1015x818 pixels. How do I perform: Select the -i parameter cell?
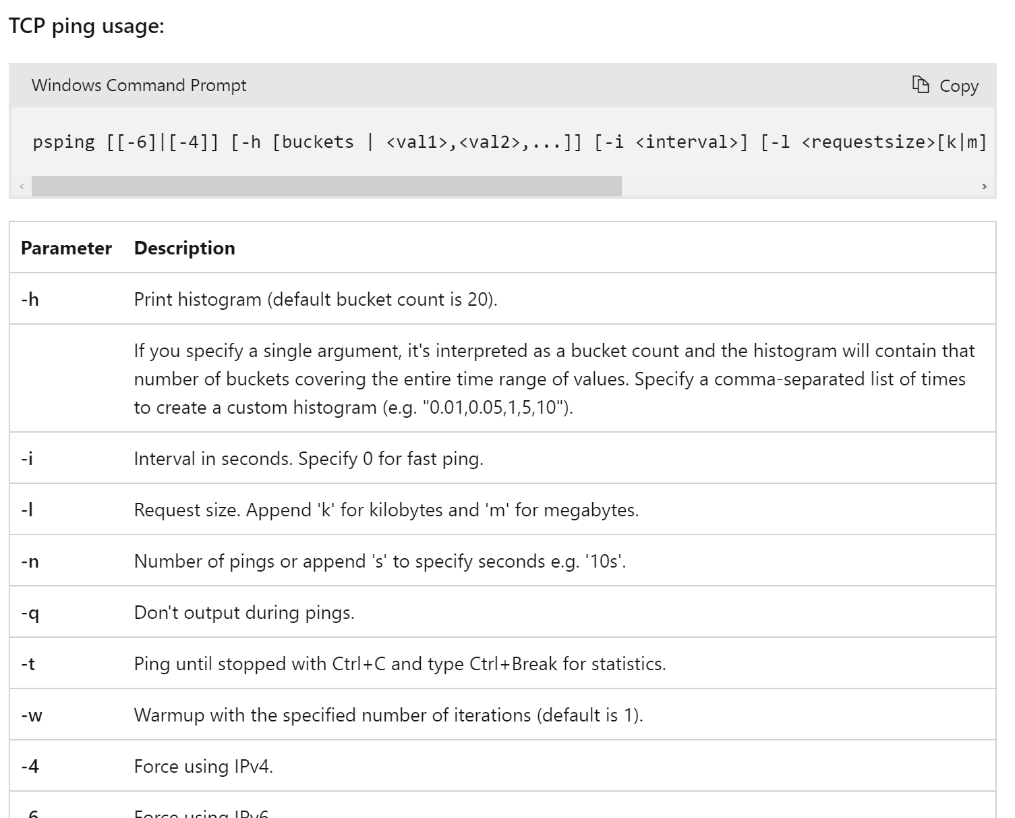click(27, 459)
